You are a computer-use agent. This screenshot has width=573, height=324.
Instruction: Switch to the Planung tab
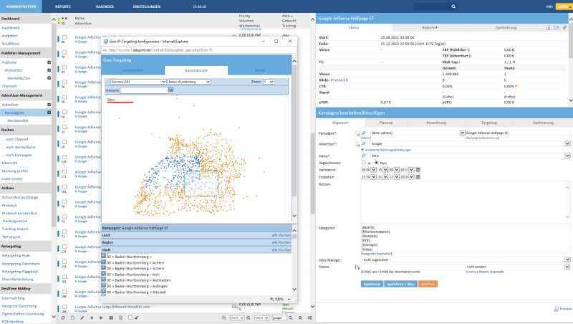pyautogui.click(x=385, y=123)
